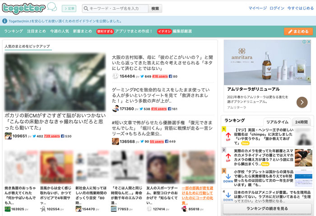Open the ポカリの新CM article title
The image size is (316, 216).
coord(55,121)
